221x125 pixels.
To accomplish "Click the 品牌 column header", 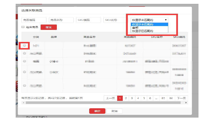I will click(54, 37).
